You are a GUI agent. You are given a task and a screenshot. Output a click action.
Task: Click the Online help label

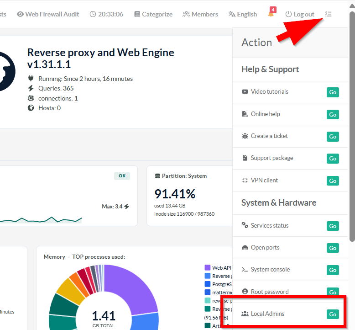266,114
